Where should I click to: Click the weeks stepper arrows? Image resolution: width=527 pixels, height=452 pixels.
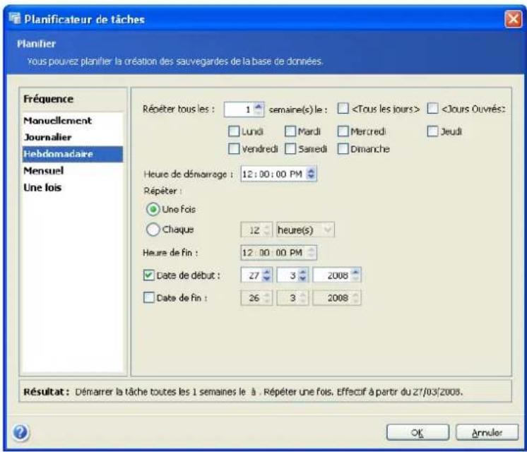[259, 109]
